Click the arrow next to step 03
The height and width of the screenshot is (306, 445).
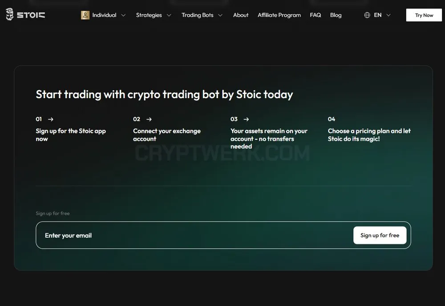point(247,119)
